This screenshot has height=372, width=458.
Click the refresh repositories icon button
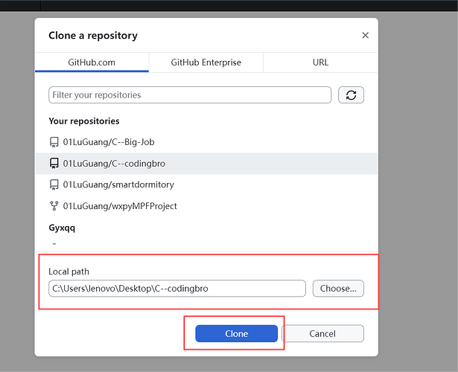pos(351,94)
